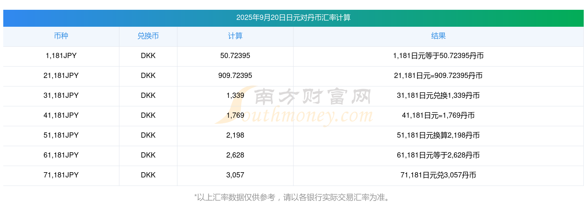Click result '71,181日元兑3,057丹币'
587x212 pixels.
click(x=438, y=175)
